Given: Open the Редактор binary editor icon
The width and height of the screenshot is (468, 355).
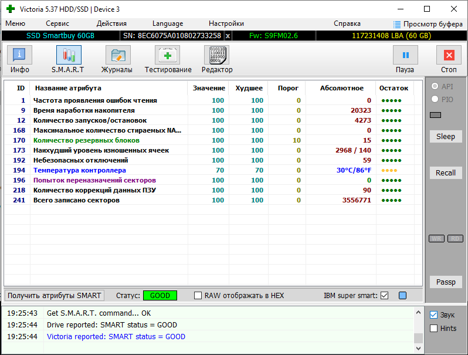Looking at the screenshot, I should point(216,55).
